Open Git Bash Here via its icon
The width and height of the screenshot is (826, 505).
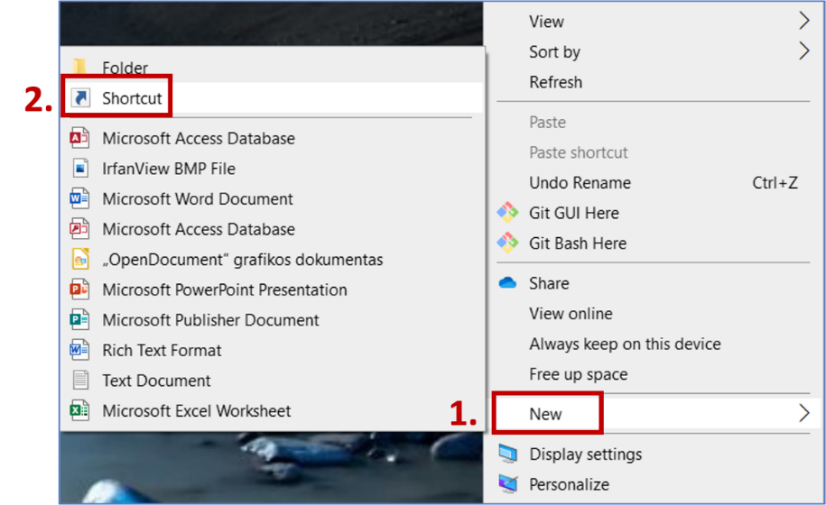(508, 243)
